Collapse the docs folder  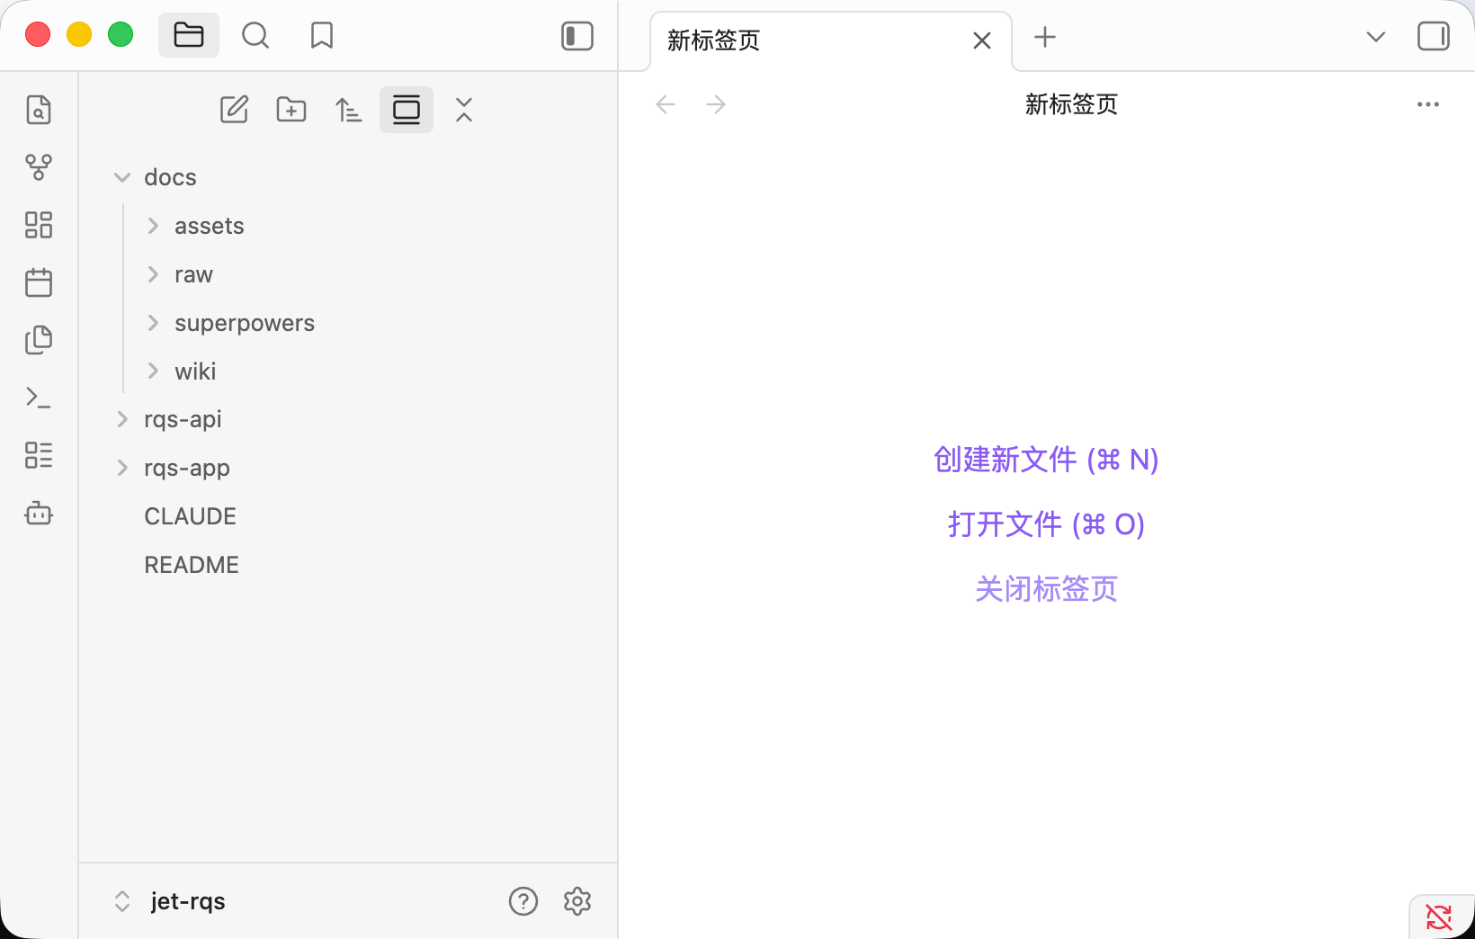click(123, 178)
